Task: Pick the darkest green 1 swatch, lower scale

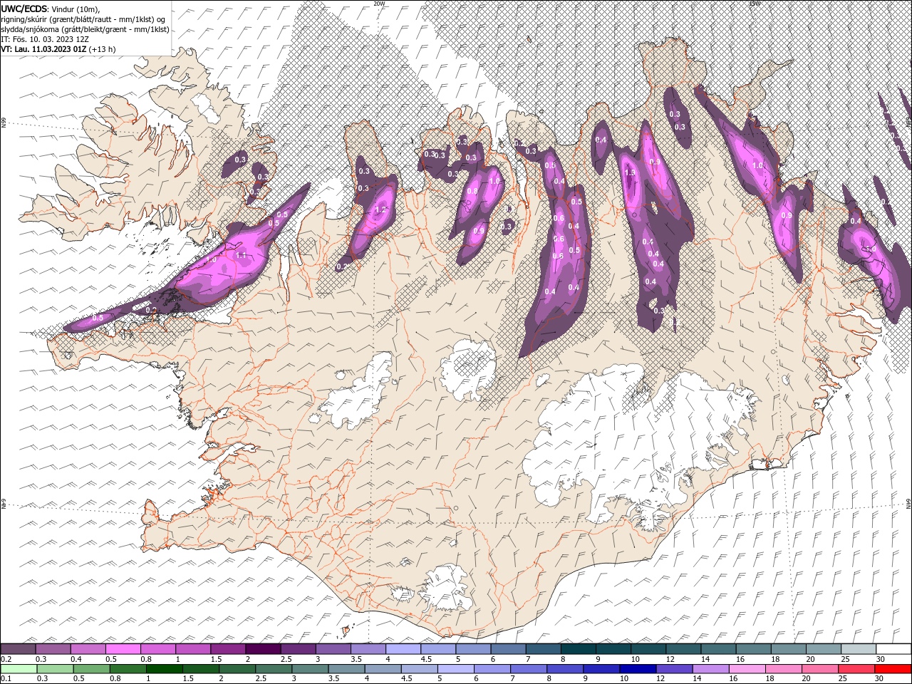Action: click(x=164, y=669)
